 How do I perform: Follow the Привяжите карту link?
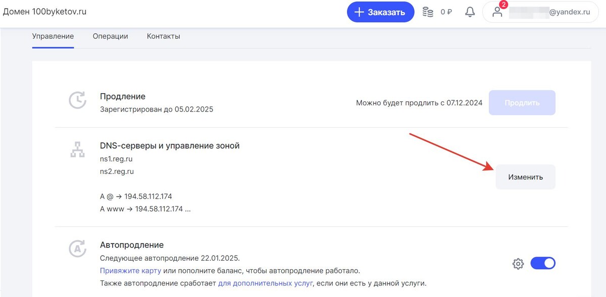[130, 270]
